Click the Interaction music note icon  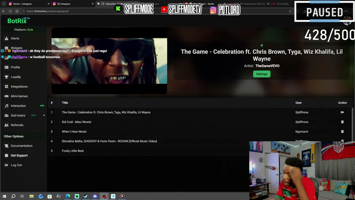tap(6, 106)
